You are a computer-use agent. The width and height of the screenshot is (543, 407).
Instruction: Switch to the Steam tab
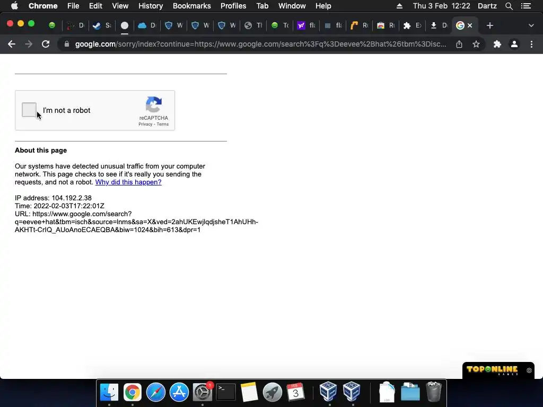click(x=102, y=25)
